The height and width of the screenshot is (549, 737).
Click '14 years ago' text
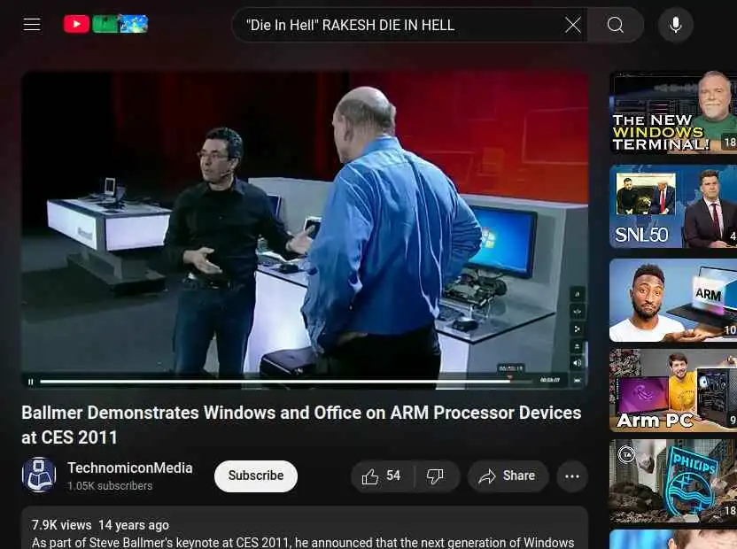[x=134, y=525]
